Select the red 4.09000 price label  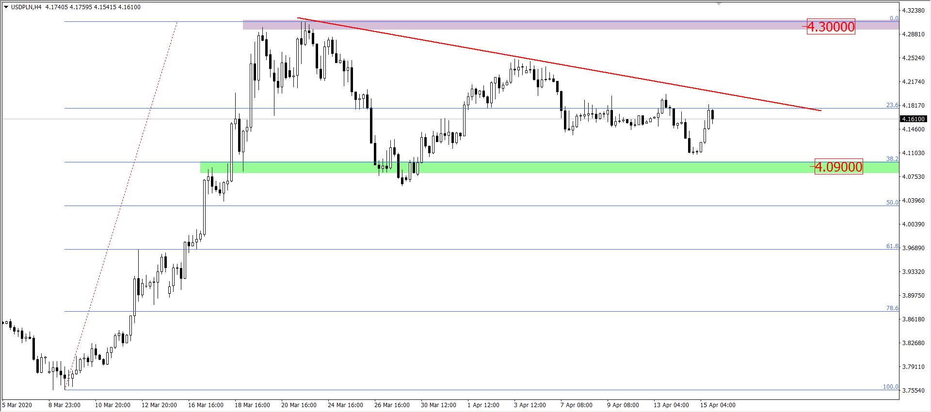click(x=838, y=167)
